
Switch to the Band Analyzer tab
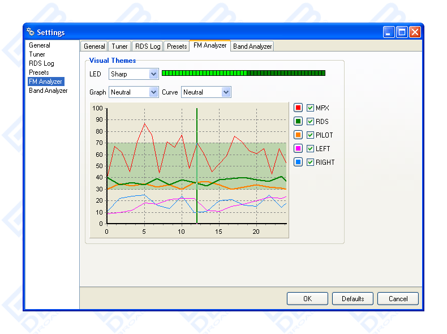coord(252,46)
